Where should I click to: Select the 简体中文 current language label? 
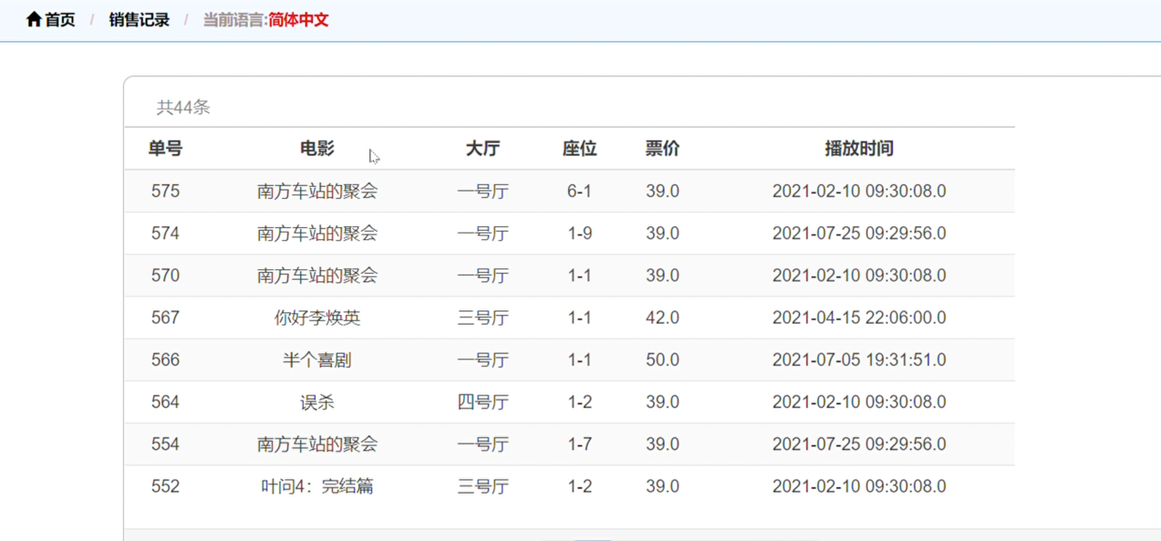point(298,19)
